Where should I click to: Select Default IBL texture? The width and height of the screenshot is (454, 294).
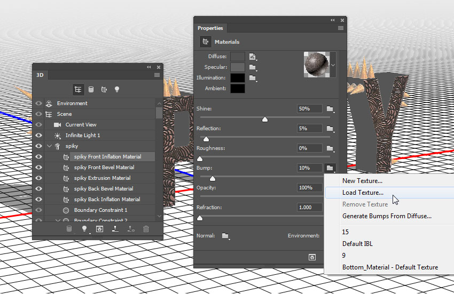tap(357, 244)
